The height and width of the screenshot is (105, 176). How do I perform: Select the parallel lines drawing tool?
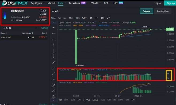click(x=53, y=91)
